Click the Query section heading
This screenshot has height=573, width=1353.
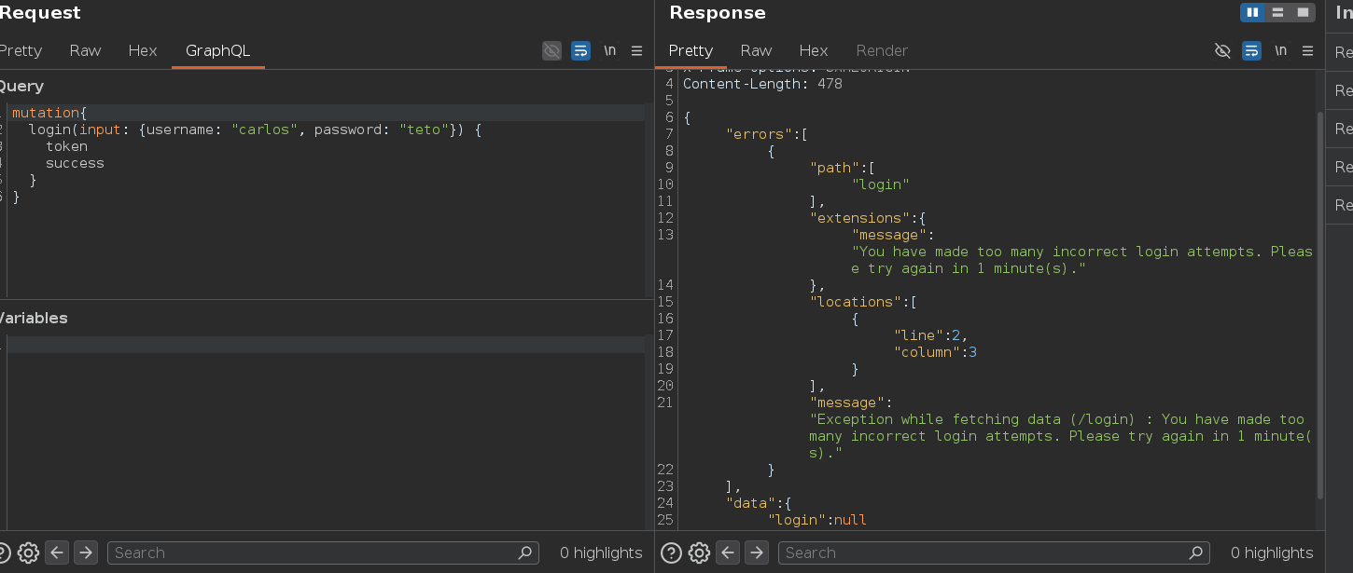coord(21,86)
